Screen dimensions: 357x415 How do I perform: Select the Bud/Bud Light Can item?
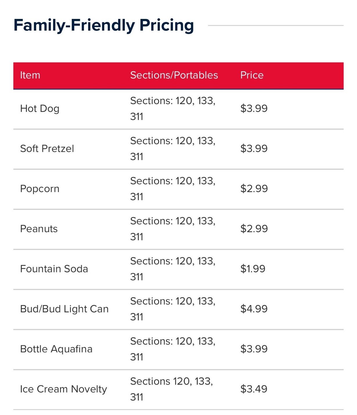64,309
